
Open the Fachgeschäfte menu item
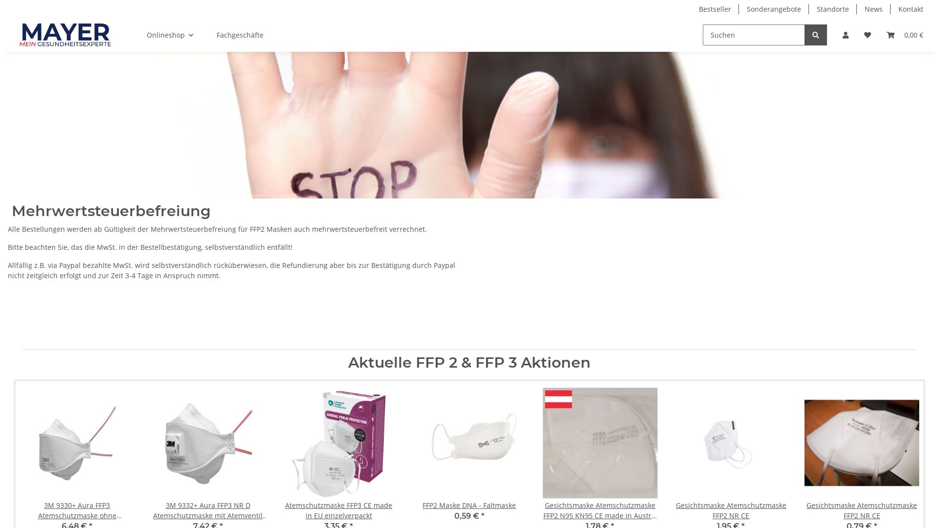click(x=240, y=35)
